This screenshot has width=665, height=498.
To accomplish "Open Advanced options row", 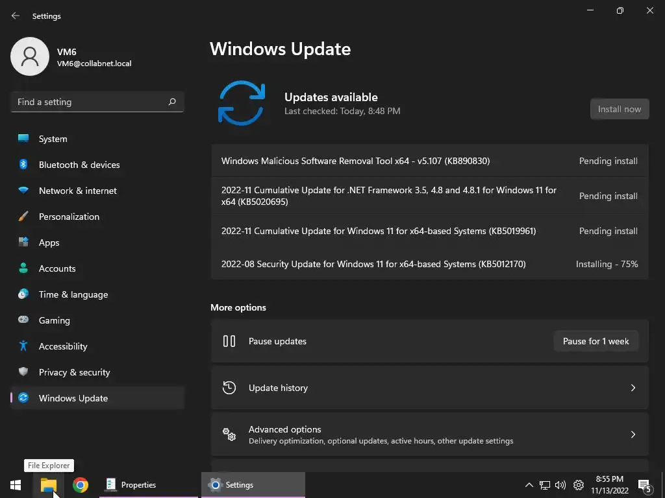I will (x=430, y=434).
